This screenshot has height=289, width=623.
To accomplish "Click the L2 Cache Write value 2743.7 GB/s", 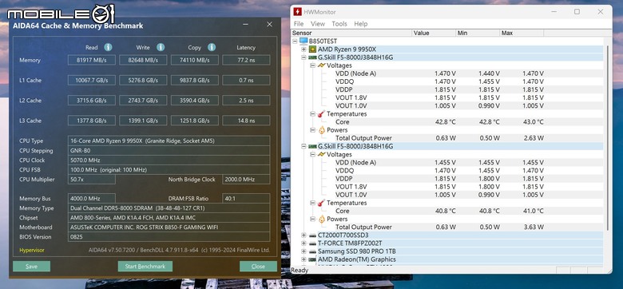I will pyautogui.click(x=143, y=101).
